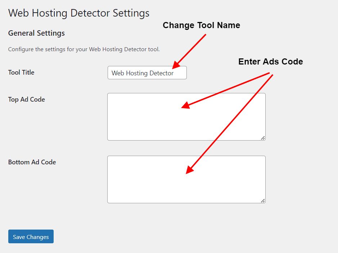The image size is (338, 253).
Task: Select the 'Tool Title' field label
Action: click(x=21, y=72)
